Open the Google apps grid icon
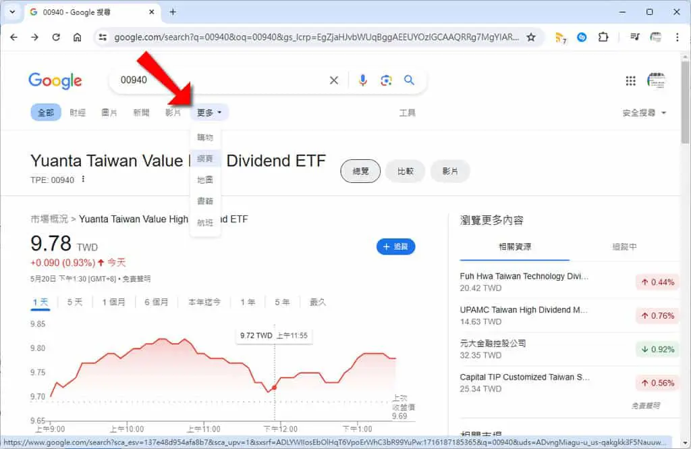The image size is (691, 449). 631,81
